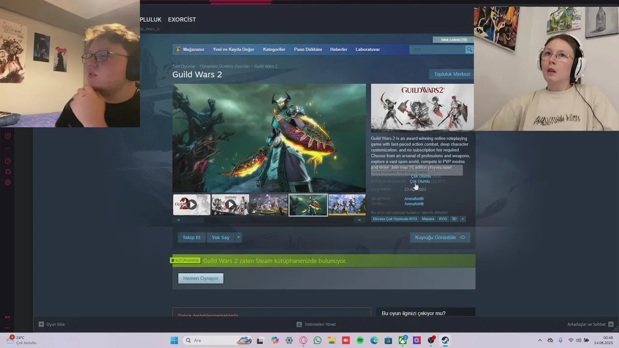Open sidebar three-dots more menu
The width and height of the screenshot is (619, 348).
click(x=8, y=327)
